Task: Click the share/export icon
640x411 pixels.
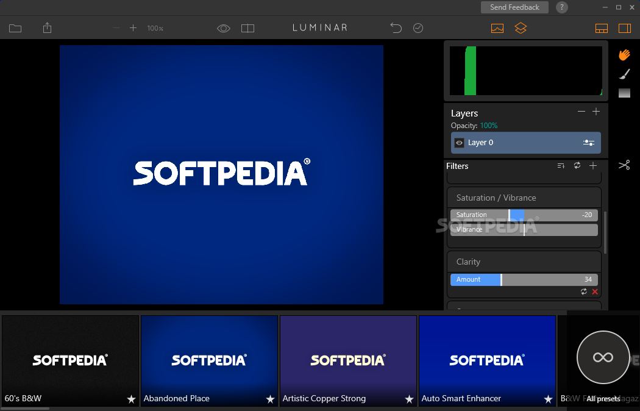Action: coord(48,28)
